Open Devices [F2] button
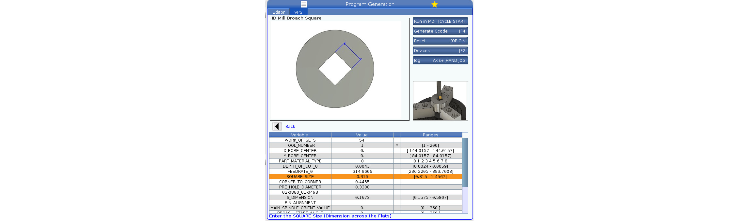This screenshot has width=739, height=221. click(440, 51)
